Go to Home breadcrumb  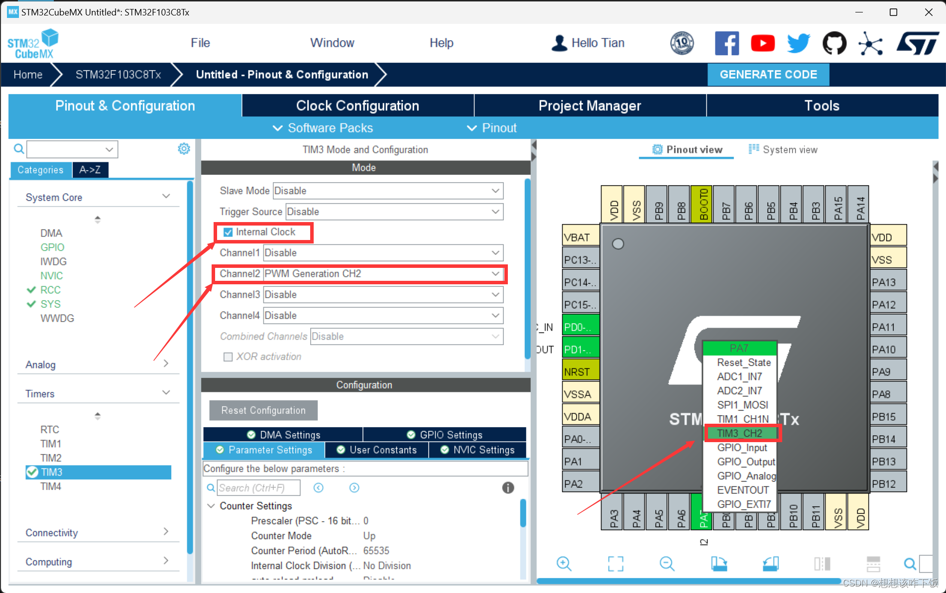[28, 75]
